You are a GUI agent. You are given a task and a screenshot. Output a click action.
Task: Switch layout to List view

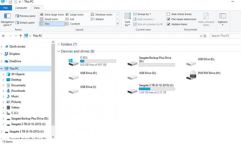point(70,19)
